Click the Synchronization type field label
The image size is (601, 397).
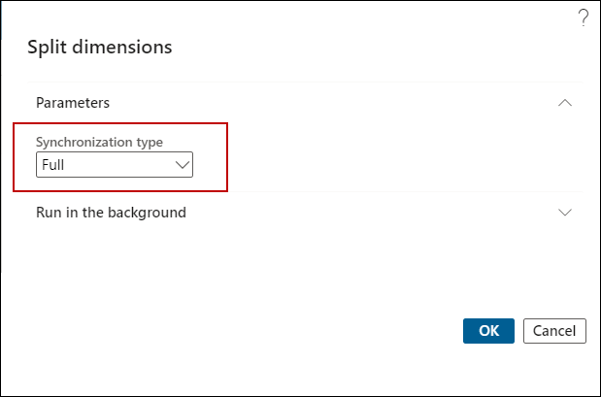click(99, 142)
